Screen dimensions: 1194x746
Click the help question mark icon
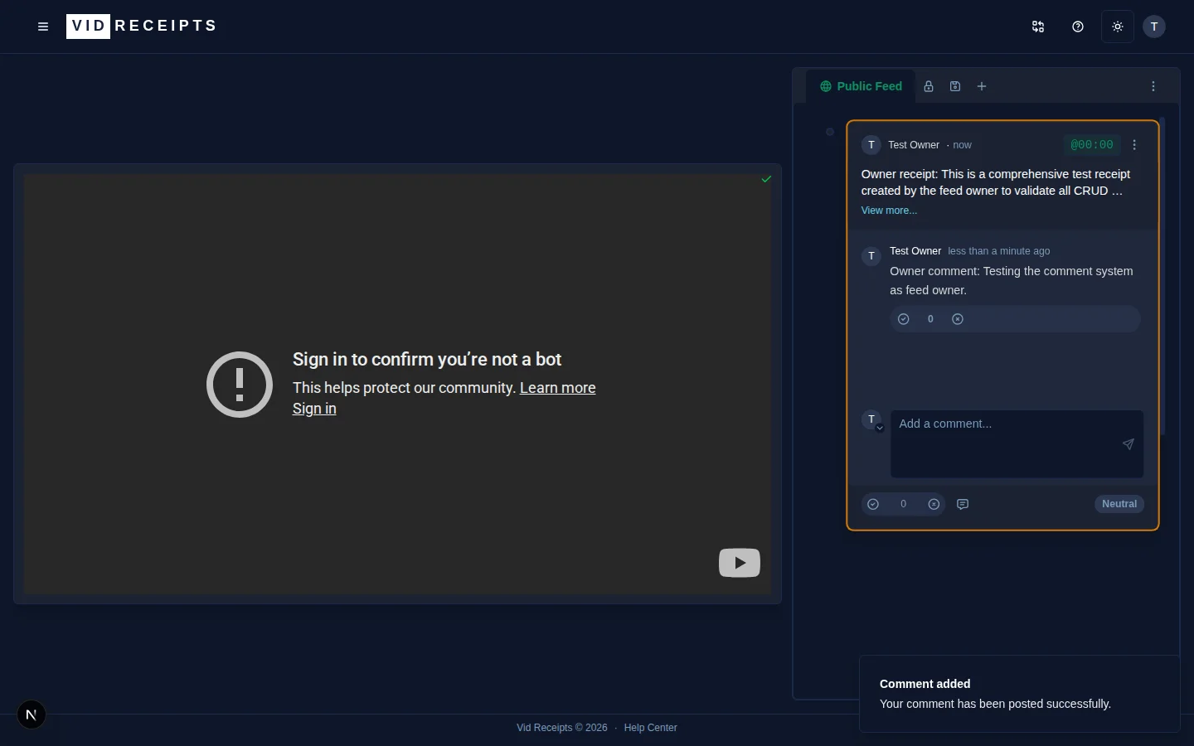click(1078, 27)
